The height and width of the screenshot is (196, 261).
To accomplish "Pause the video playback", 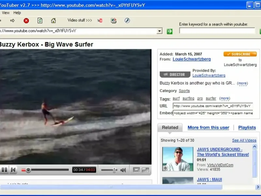I will (4, 170).
